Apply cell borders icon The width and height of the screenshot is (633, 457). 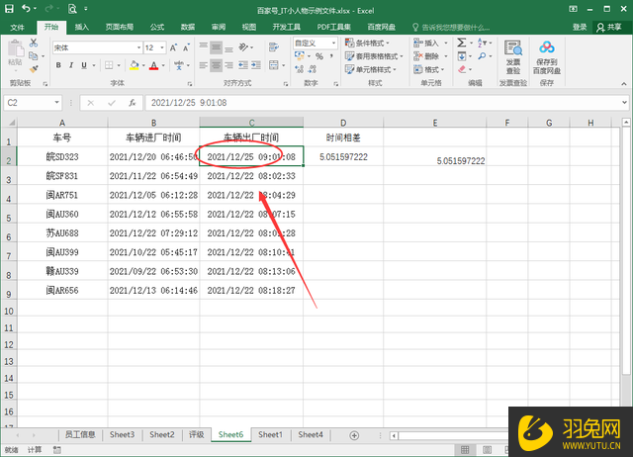(x=109, y=65)
